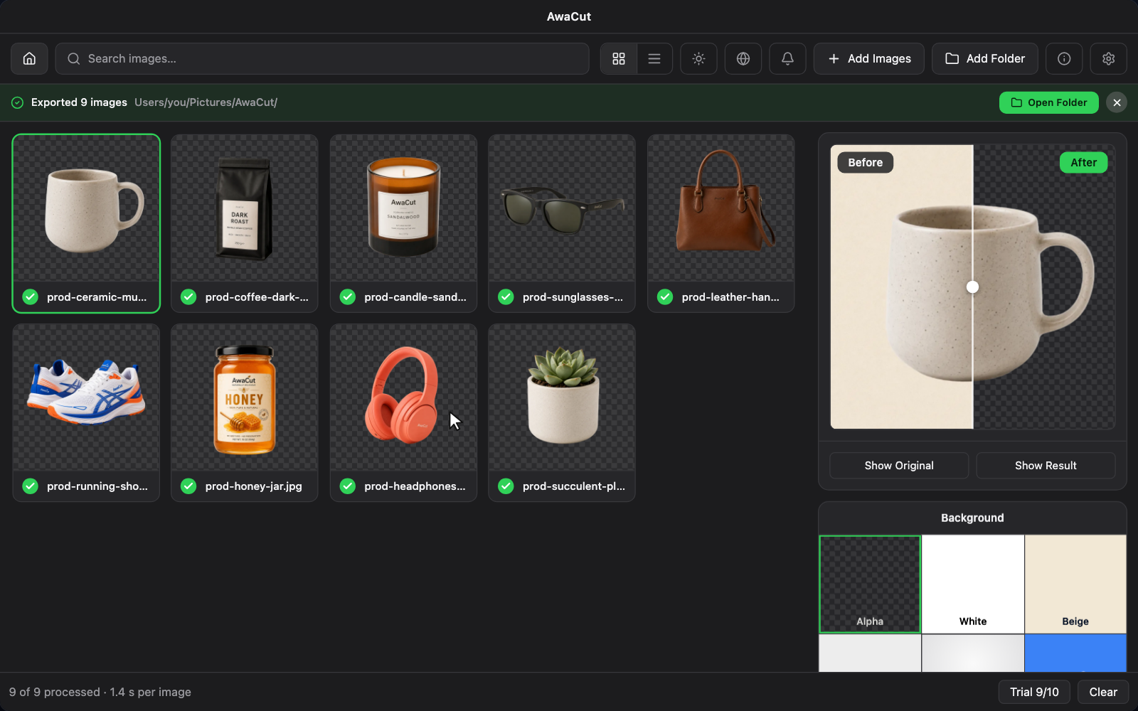Click the Clear button
Screen dimensions: 1138x711
coord(1103,692)
